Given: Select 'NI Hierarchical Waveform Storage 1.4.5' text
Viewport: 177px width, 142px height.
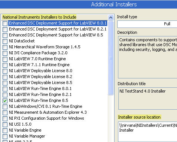Looking at the screenshot, I should [x=45, y=47].
